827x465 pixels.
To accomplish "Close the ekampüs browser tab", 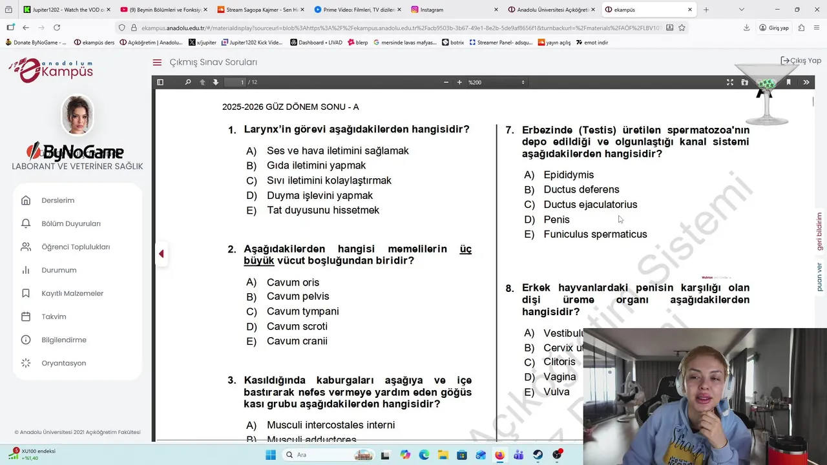I will point(690,10).
